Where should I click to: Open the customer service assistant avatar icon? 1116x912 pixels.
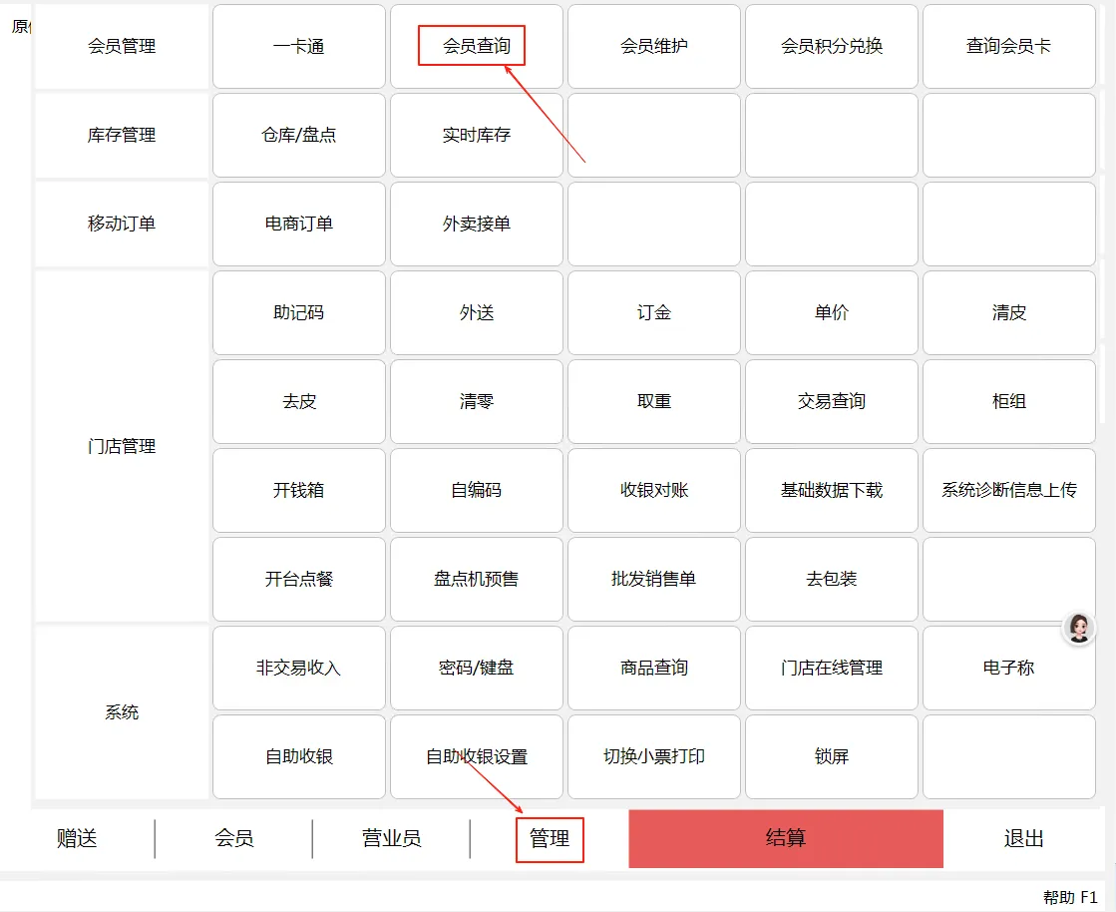coord(1079,629)
